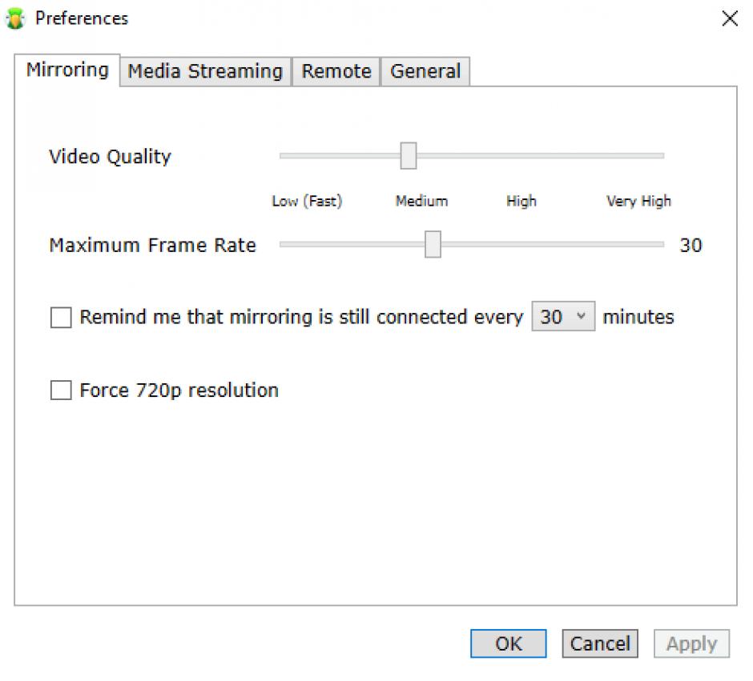753x681 pixels.
Task: Close the Preferences dialog window
Action: coord(729,19)
